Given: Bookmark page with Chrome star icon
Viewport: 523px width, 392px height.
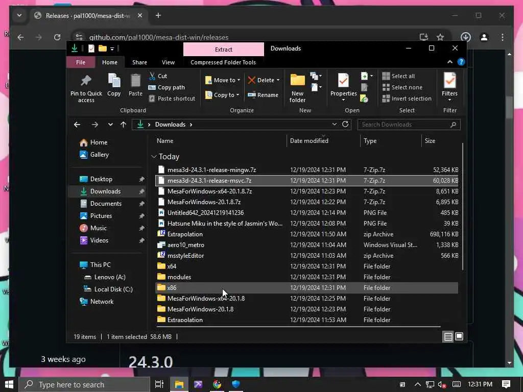Looking at the screenshot, I should [440, 37].
